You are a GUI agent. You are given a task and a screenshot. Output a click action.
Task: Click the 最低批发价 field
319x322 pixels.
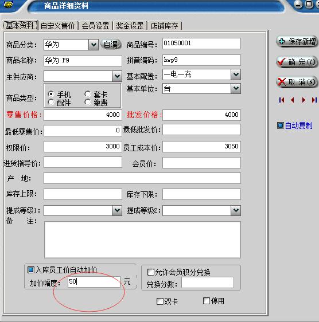pos(201,129)
